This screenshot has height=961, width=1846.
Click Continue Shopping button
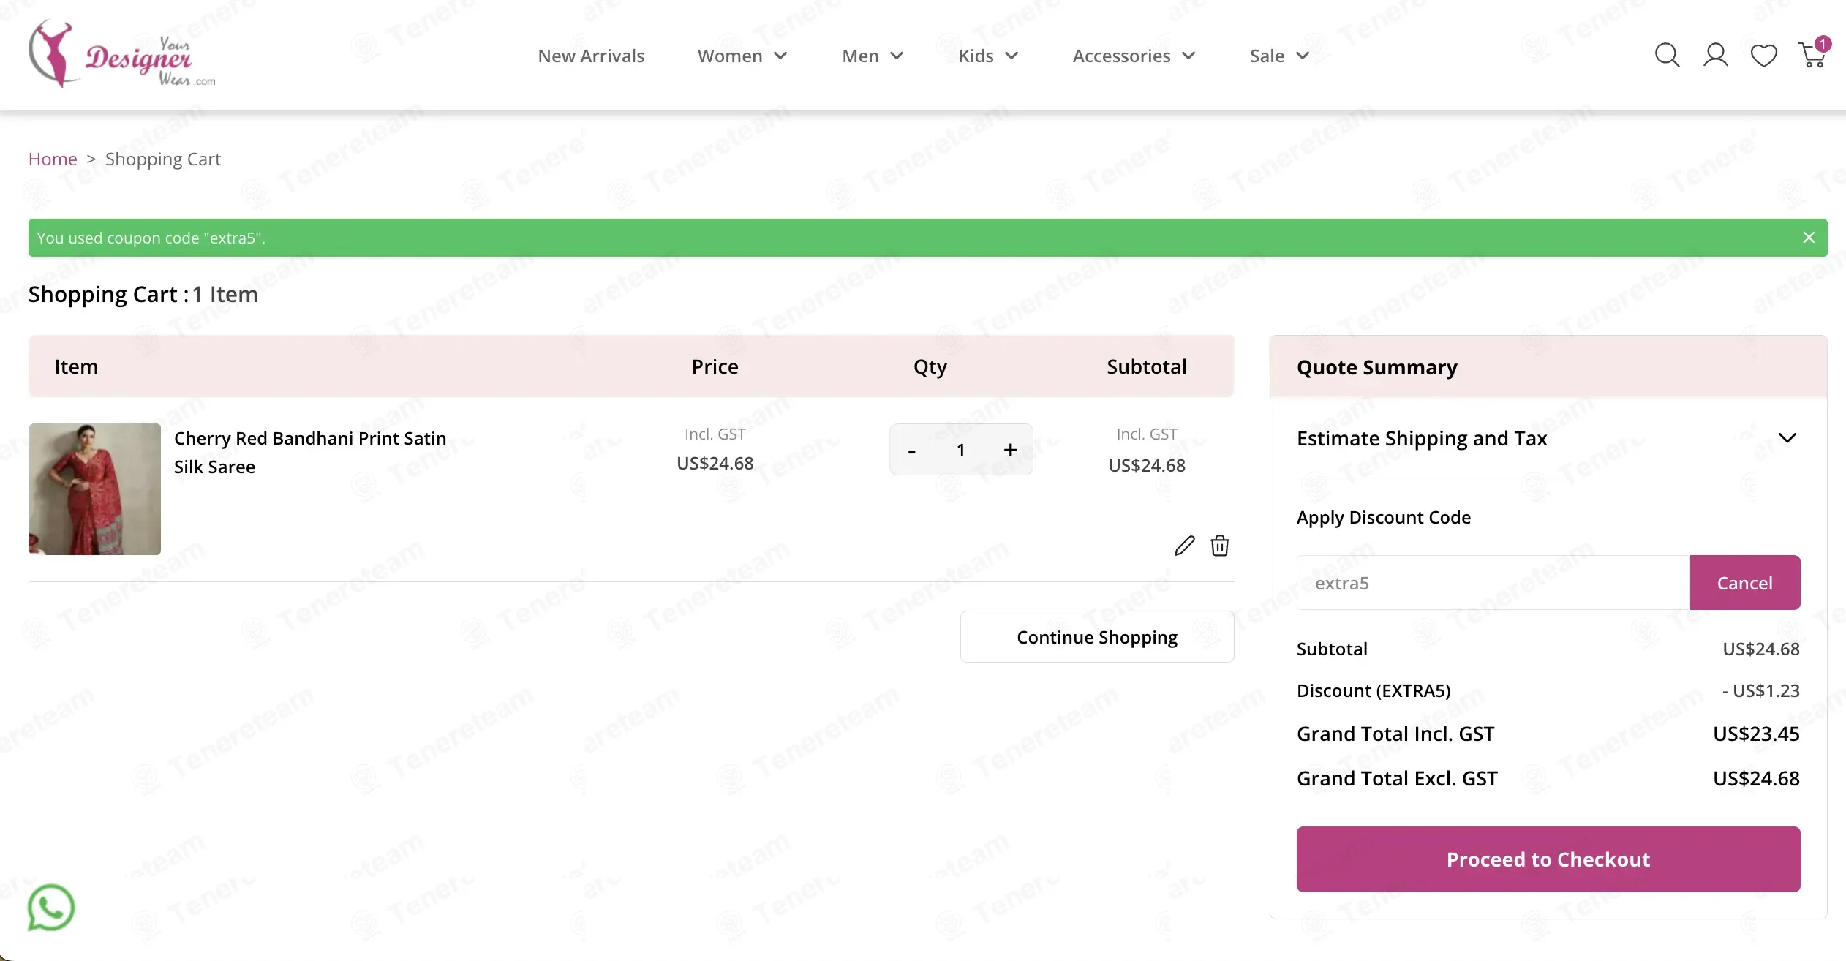click(x=1097, y=637)
